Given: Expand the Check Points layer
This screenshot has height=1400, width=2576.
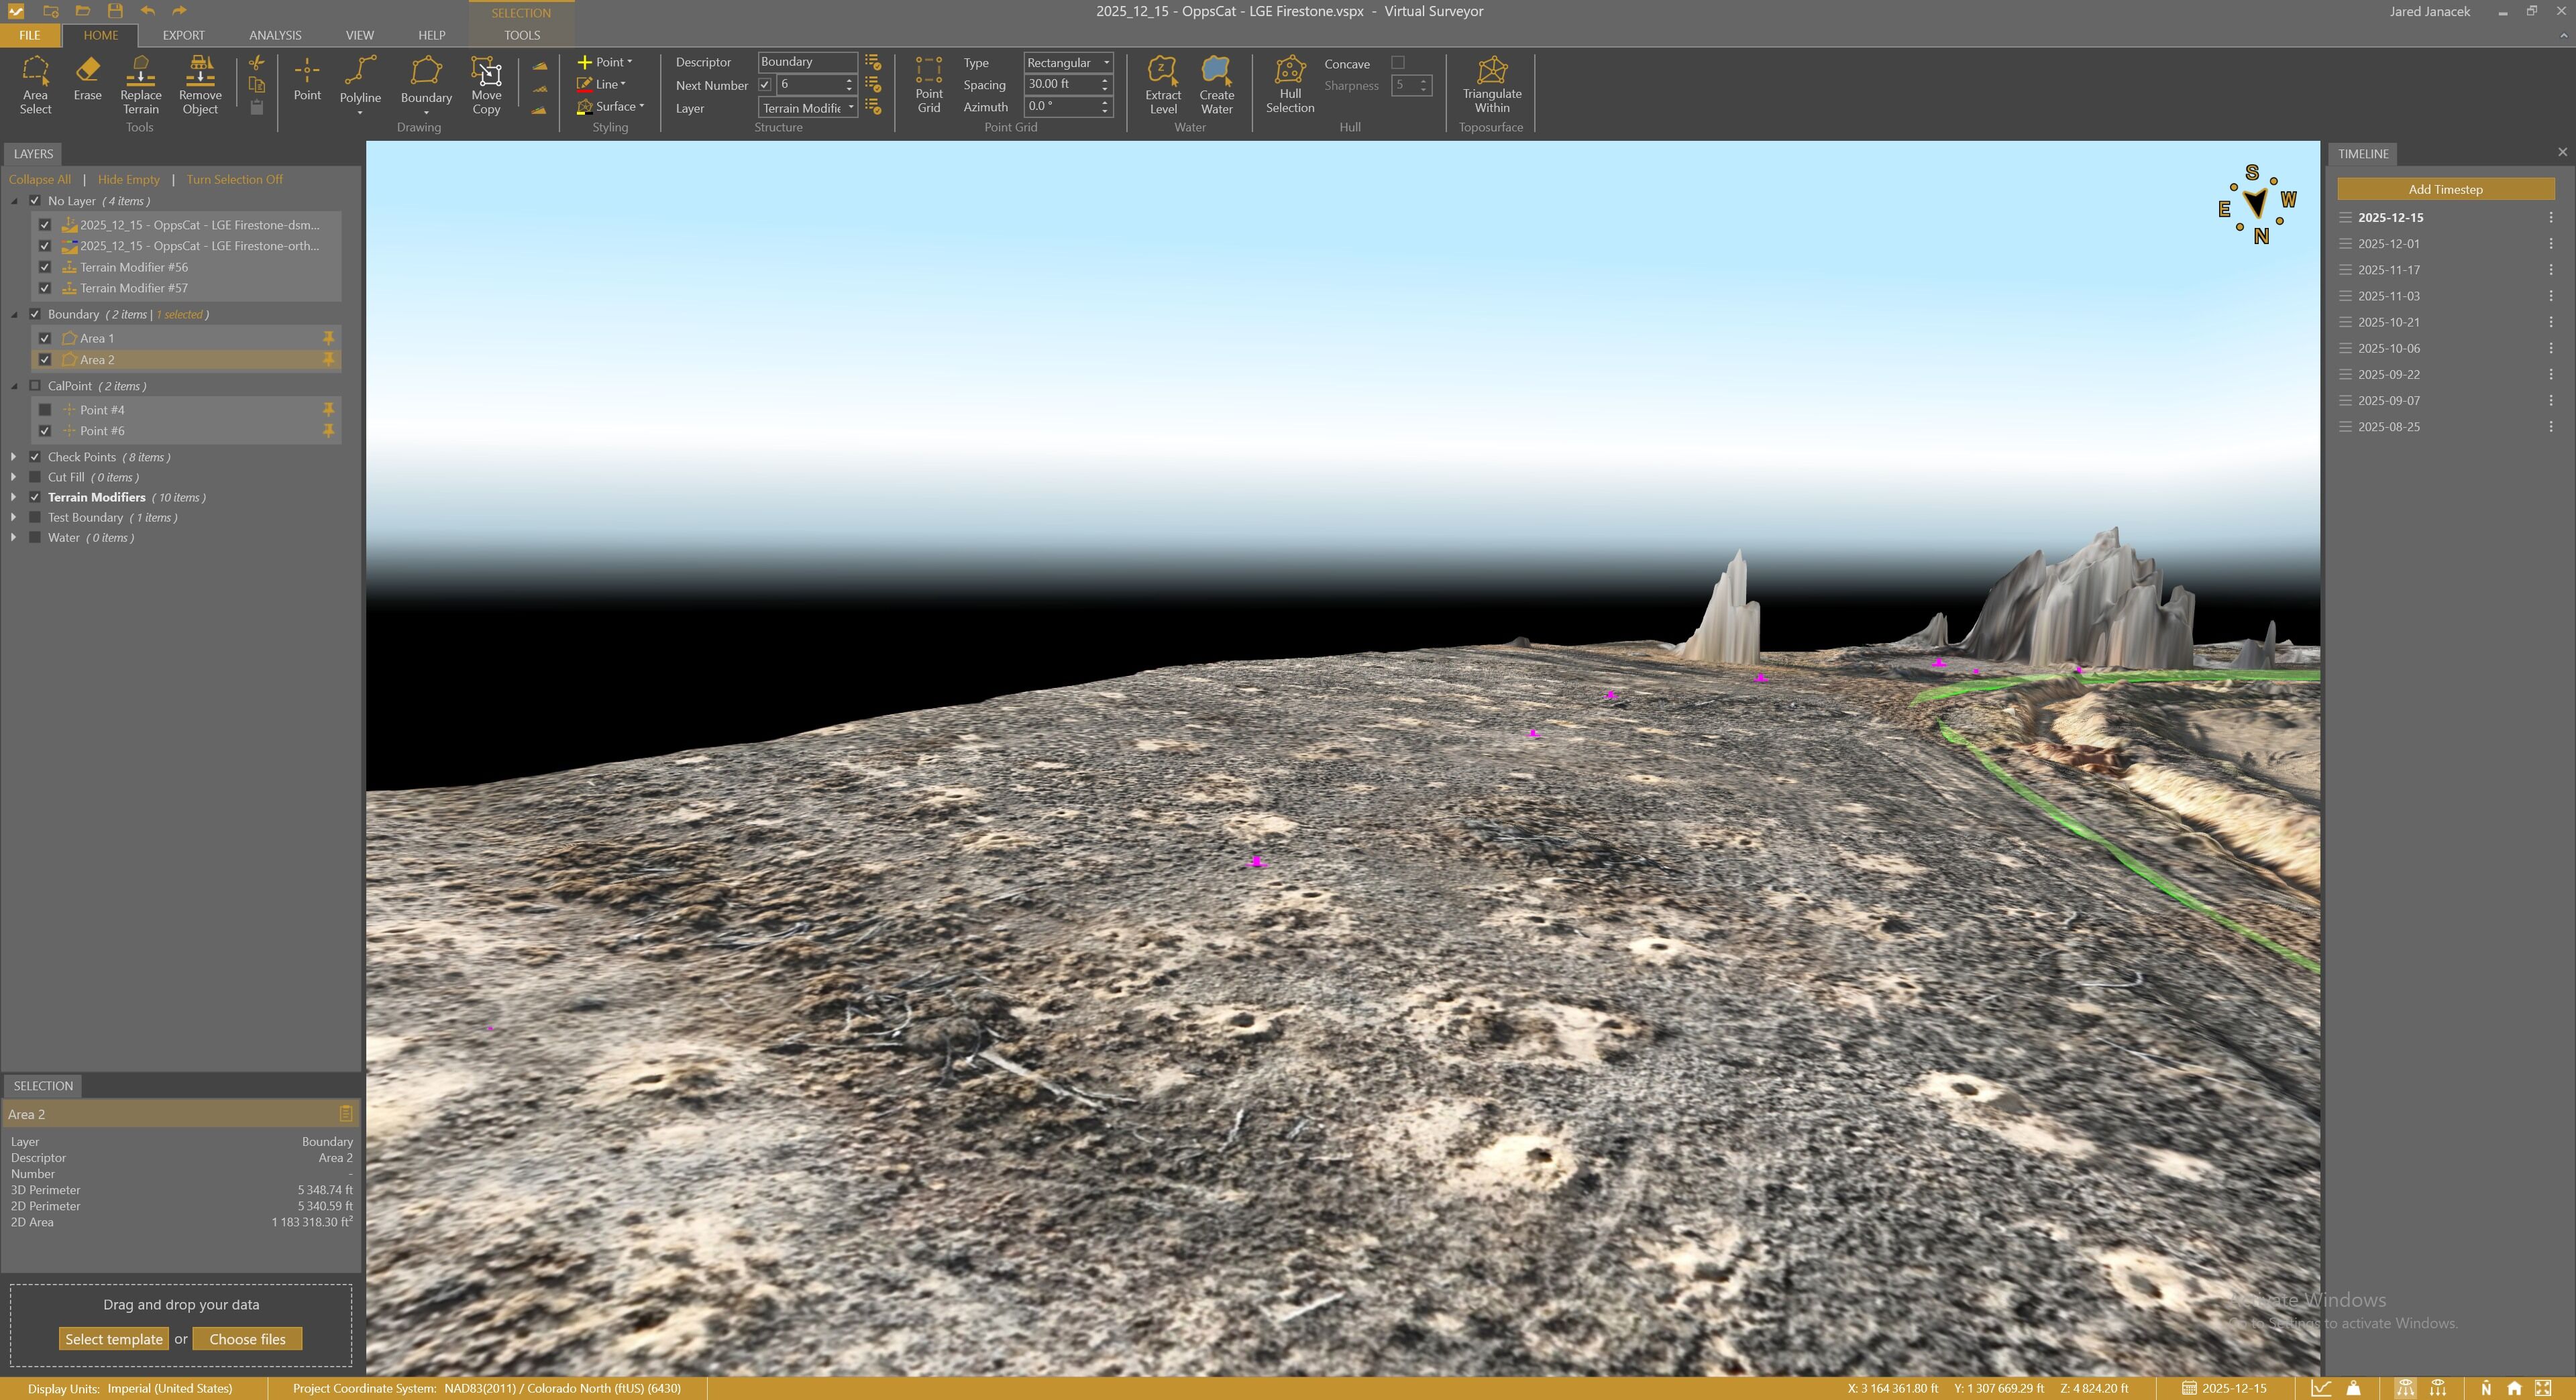Looking at the screenshot, I should click(x=13, y=457).
